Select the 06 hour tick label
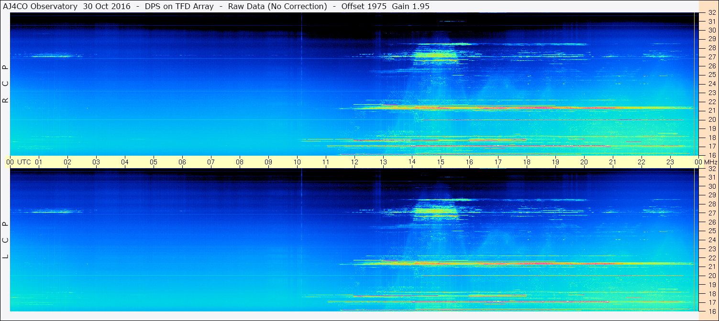 tap(182, 162)
